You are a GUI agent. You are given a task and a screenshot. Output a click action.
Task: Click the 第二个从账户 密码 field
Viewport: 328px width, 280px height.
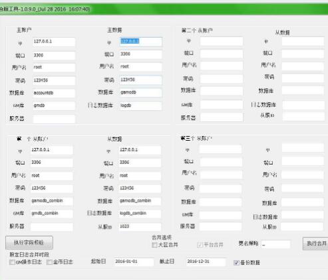222,79
